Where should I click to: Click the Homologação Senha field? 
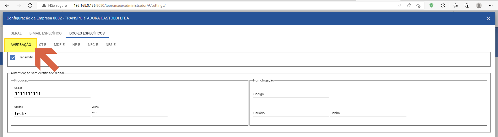368,113
